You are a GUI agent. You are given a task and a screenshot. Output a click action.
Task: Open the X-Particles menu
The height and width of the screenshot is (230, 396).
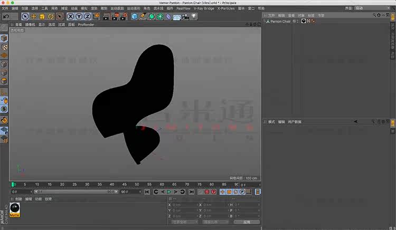(x=226, y=8)
